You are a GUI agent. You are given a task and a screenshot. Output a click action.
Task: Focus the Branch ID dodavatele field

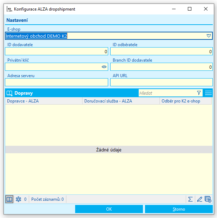[x=162, y=67]
